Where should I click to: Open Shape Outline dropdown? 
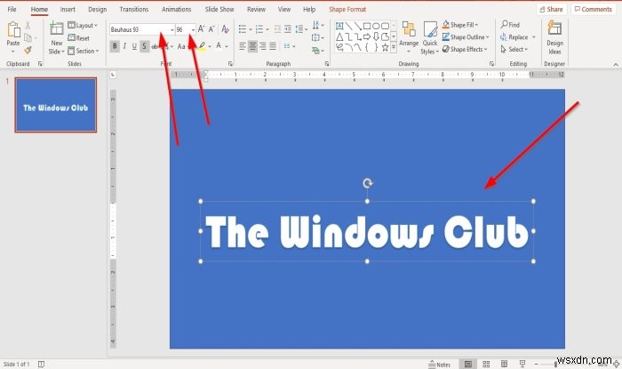click(x=466, y=37)
